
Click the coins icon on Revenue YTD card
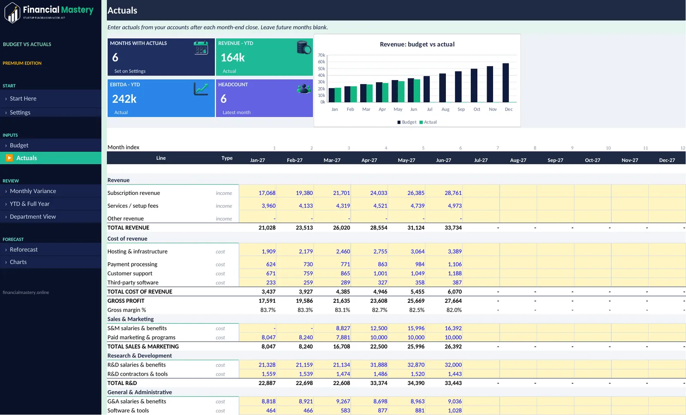(x=304, y=47)
